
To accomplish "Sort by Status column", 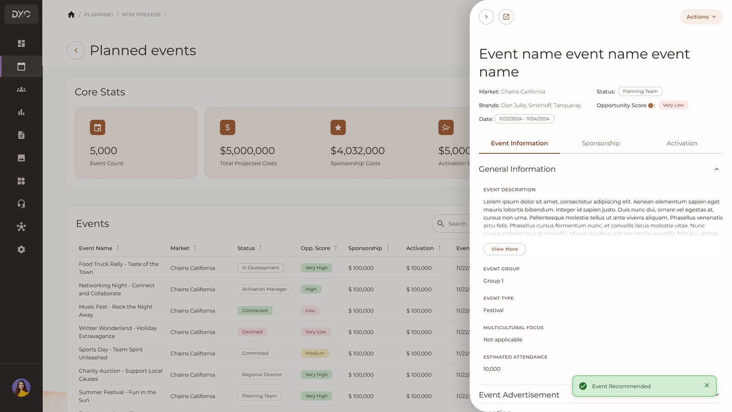I will (260, 248).
